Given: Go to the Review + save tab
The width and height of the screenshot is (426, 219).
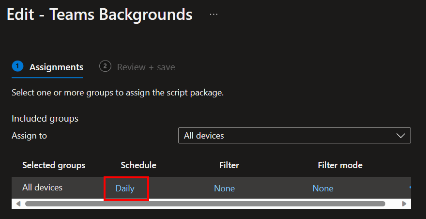Looking at the screenshot, I should [146, 67].
